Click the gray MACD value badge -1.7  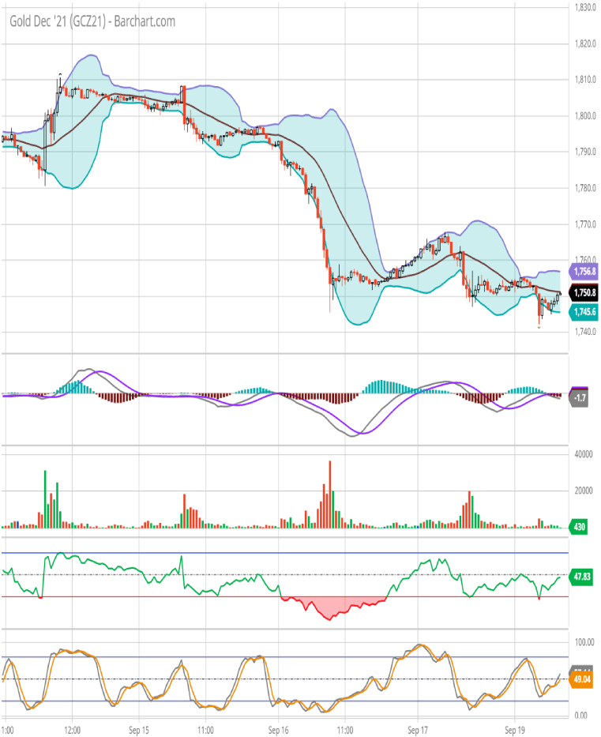[580, 398]
